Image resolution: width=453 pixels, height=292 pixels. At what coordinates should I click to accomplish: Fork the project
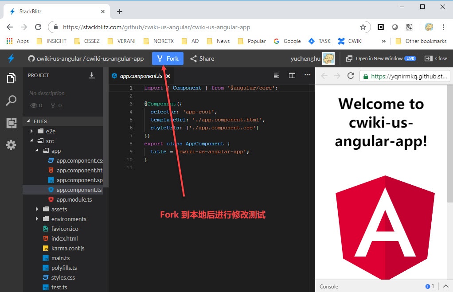coord(168,58)
